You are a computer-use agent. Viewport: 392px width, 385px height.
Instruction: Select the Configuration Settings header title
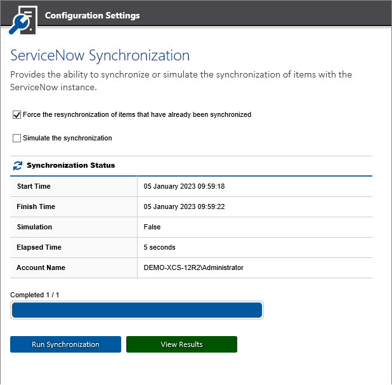pyautogui.click(x=92, y=15)
